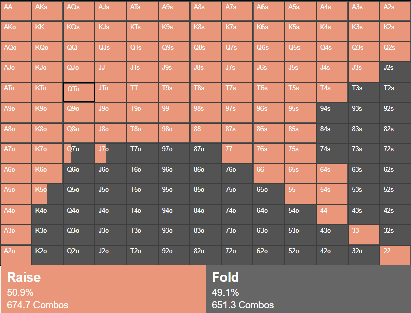Click the mixed-strategy Q7o cell
Screen dimensions: 411x313
coord(79,153)
